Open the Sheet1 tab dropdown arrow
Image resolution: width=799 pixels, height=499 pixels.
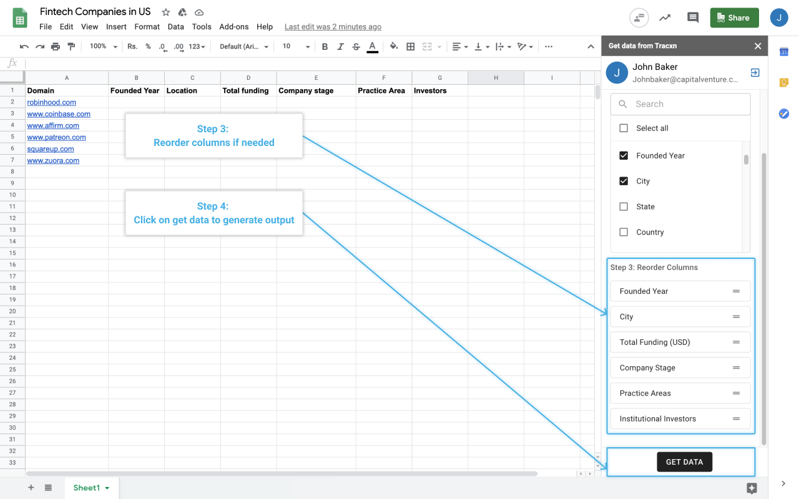click(107, 488)
